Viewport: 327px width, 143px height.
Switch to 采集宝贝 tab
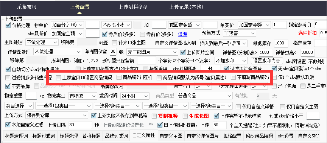[27, 7]
